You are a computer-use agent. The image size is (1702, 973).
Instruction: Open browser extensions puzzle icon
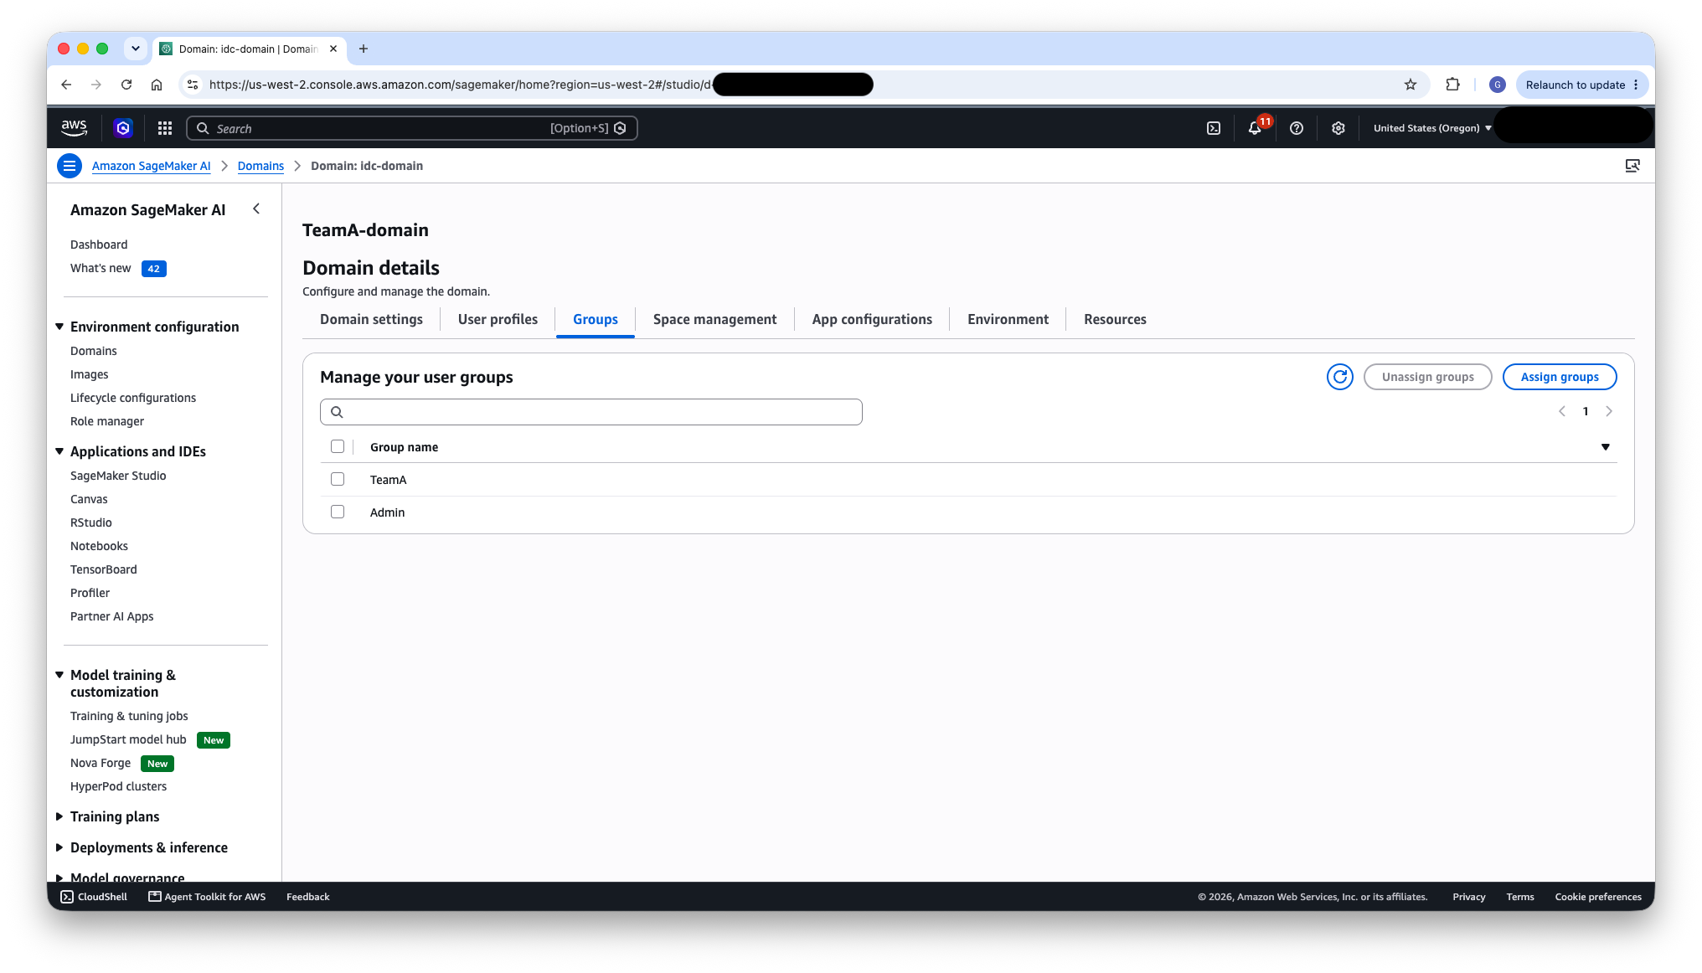(x=1453, y=85)
